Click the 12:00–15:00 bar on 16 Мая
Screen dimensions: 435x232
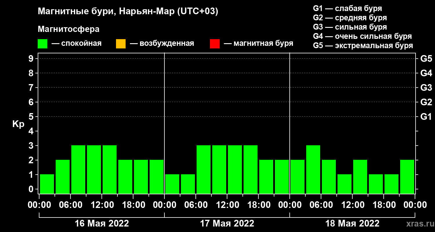coord(110,169)
